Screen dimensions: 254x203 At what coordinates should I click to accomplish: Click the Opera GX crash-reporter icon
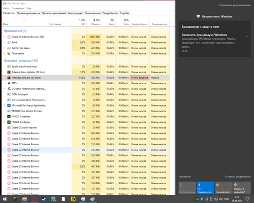[x=9, y=127]
